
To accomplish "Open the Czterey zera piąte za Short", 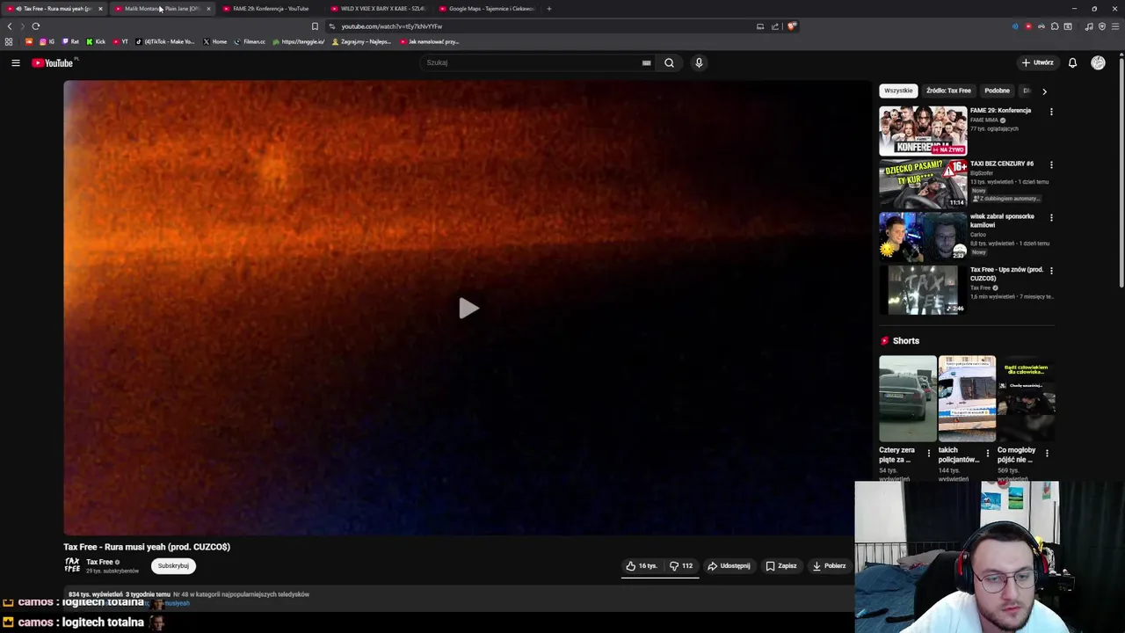I will click(908, 398).
